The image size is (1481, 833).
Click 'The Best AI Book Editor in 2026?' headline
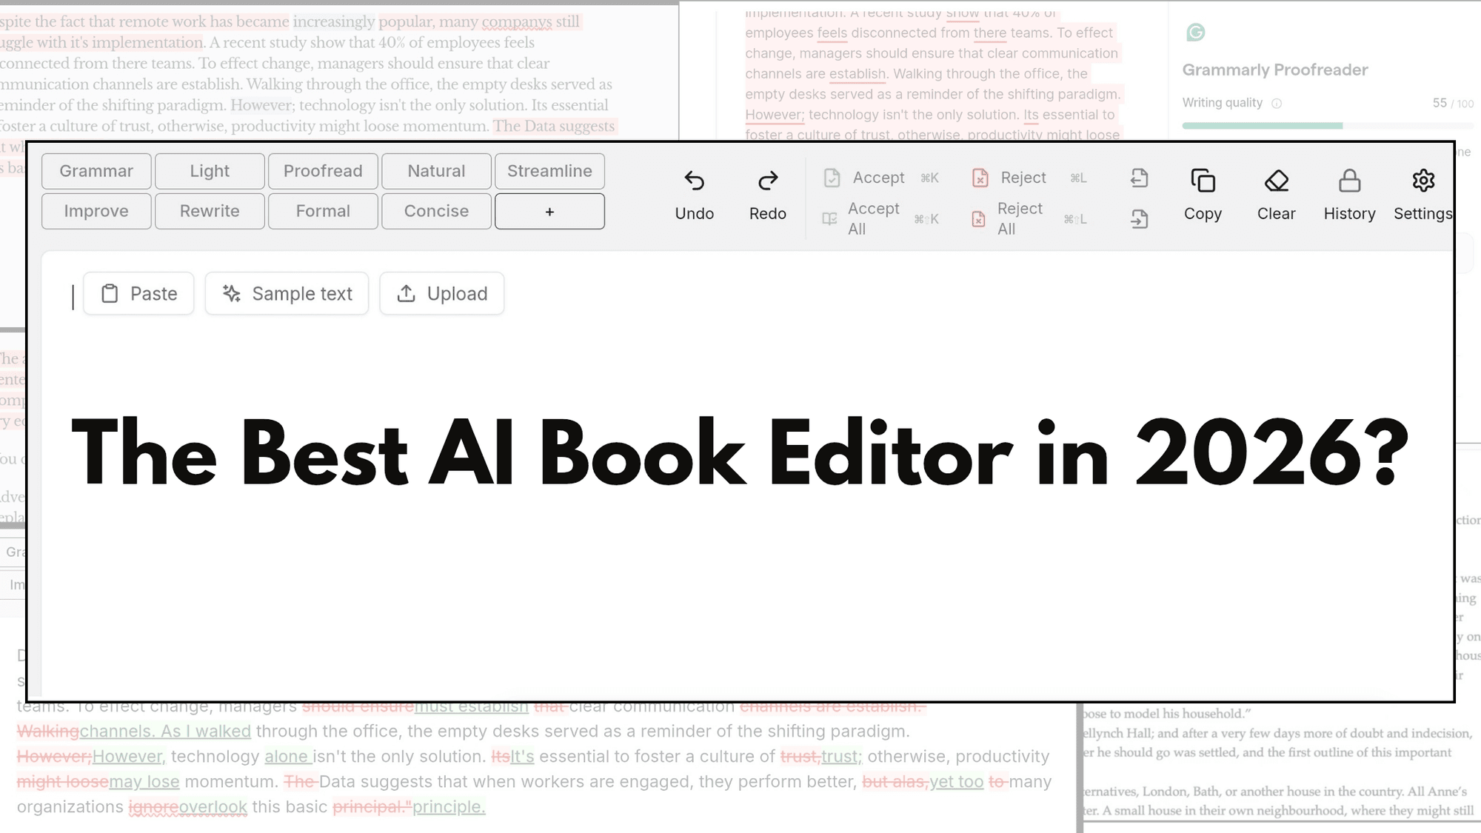point(740,453)
